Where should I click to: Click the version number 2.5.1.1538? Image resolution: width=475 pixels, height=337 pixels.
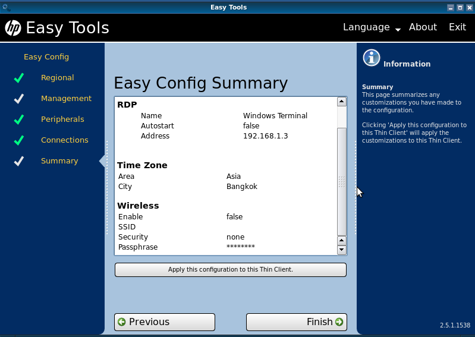click(x=455, y=325)
